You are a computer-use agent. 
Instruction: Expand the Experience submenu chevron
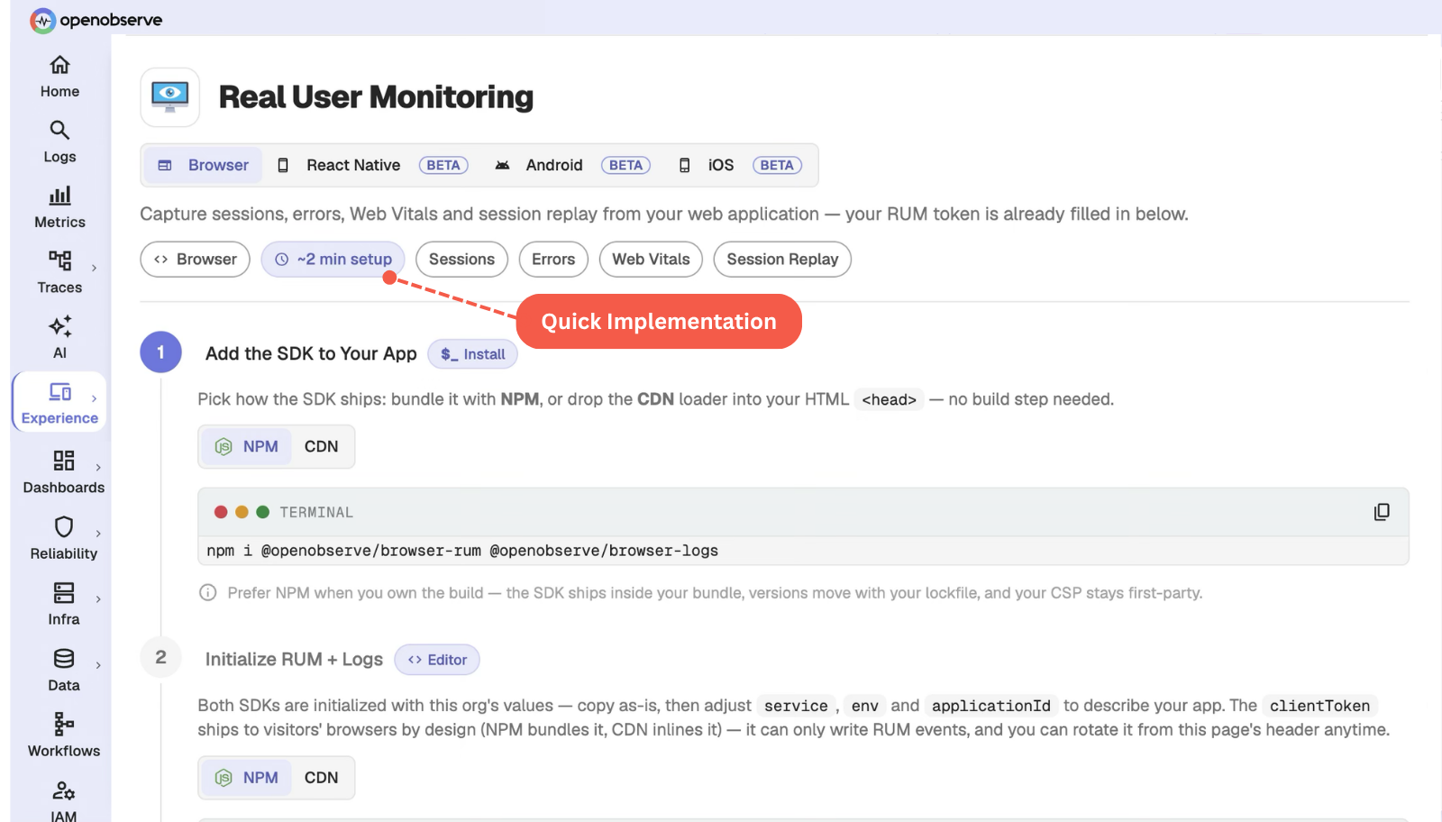click(x=94, y=398)
